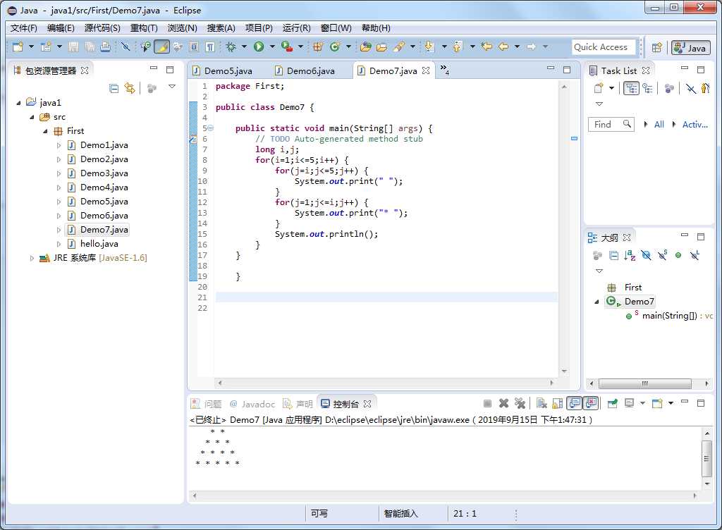Toggle Link with Editor in package explorer
Image resolution: width=722 pixels, height=530 pixels.
pyautogui.click(x=130, y=88)
